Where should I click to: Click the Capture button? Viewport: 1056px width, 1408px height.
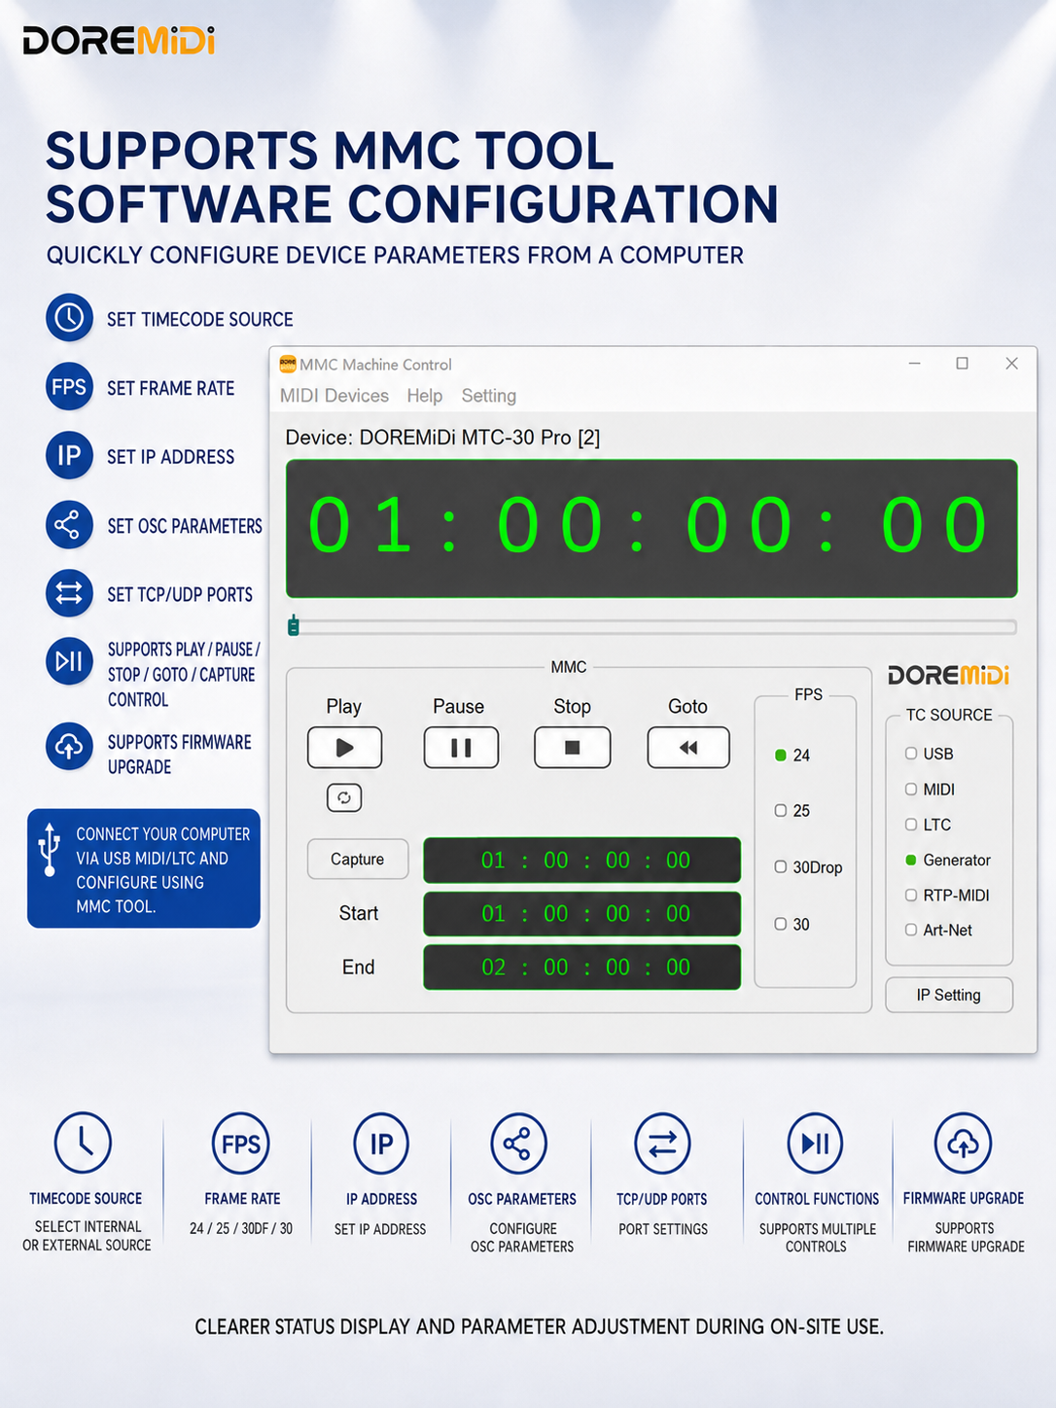(358, 860)
